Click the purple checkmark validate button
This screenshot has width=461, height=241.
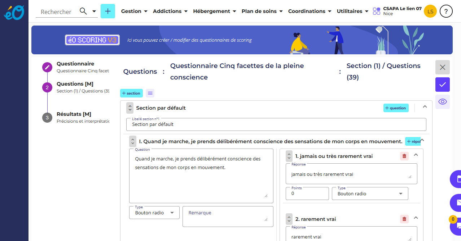click(x=443, y=85)
